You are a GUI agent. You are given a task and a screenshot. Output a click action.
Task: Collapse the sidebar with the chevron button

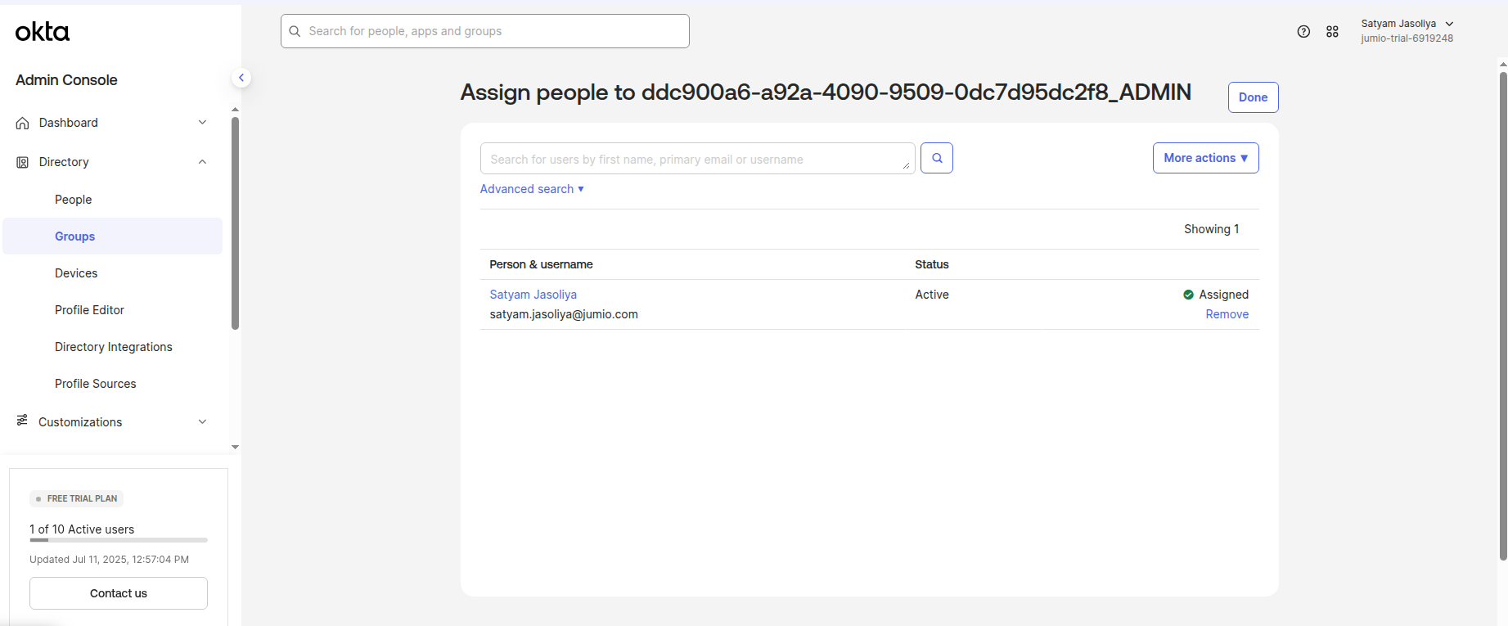pyautogui.click(x=241, y=78)
